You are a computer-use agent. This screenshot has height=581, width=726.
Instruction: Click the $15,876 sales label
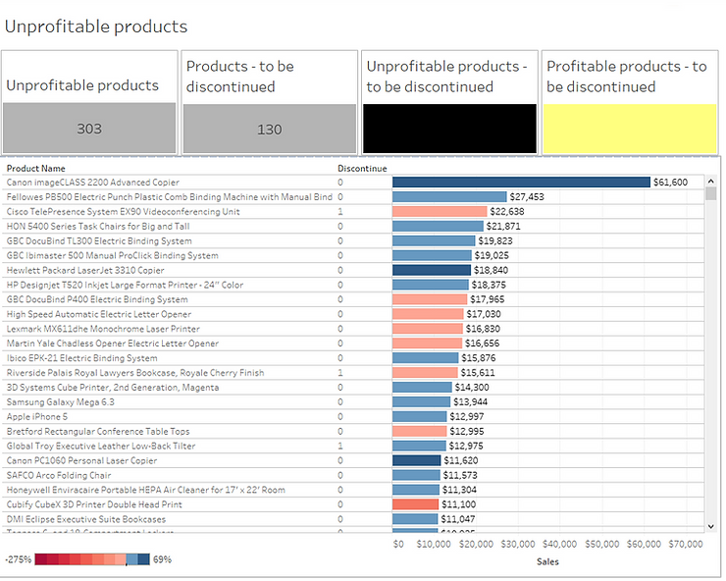tap(479, 358)
